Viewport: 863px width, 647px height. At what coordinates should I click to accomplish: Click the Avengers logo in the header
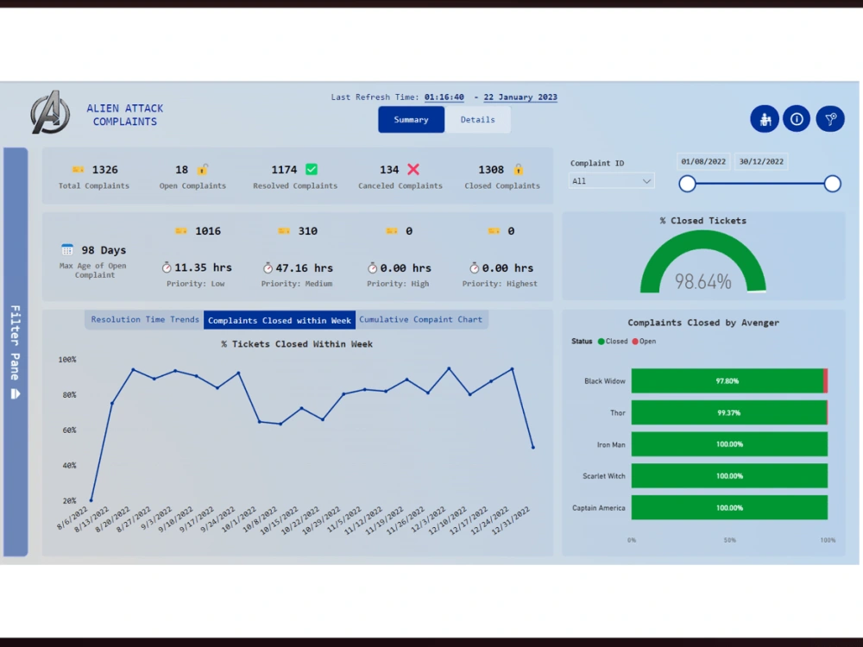tap(49, 113)
